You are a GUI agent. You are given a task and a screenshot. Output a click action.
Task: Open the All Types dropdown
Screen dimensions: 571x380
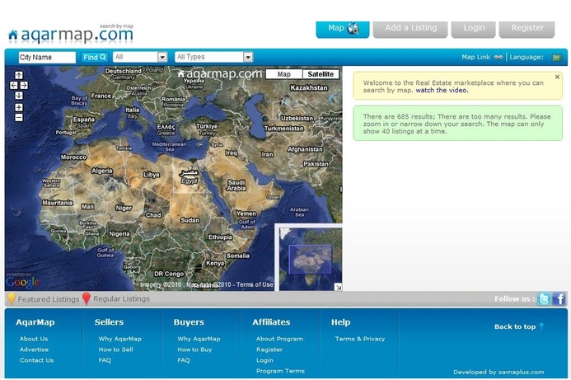tap(213, 57)
